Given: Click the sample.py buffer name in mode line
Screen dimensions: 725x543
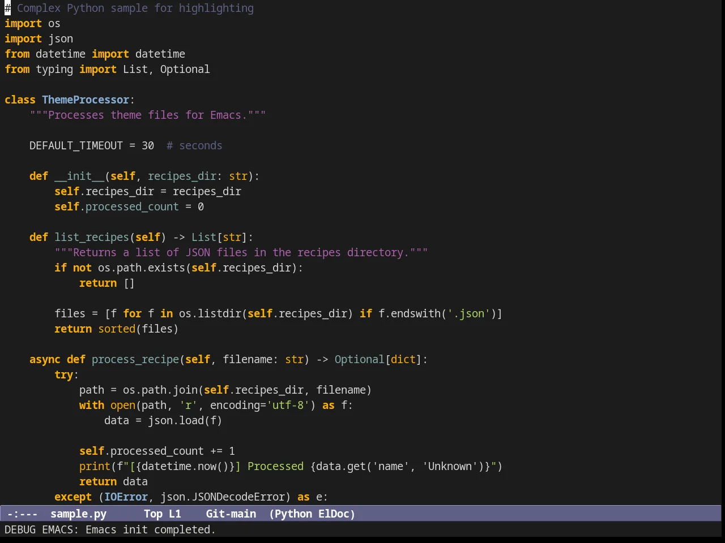Looking at the screenshot, I should coord(78,514).
